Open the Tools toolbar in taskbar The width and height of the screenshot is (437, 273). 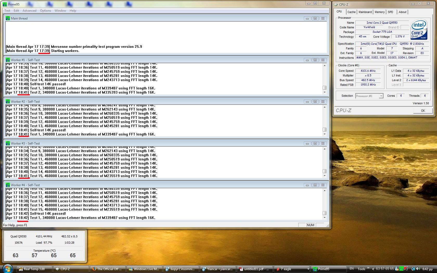point(361,269)
